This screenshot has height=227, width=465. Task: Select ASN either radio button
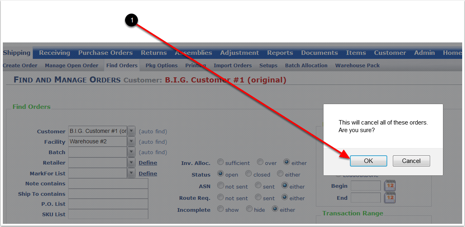click(x=285, y=185)
